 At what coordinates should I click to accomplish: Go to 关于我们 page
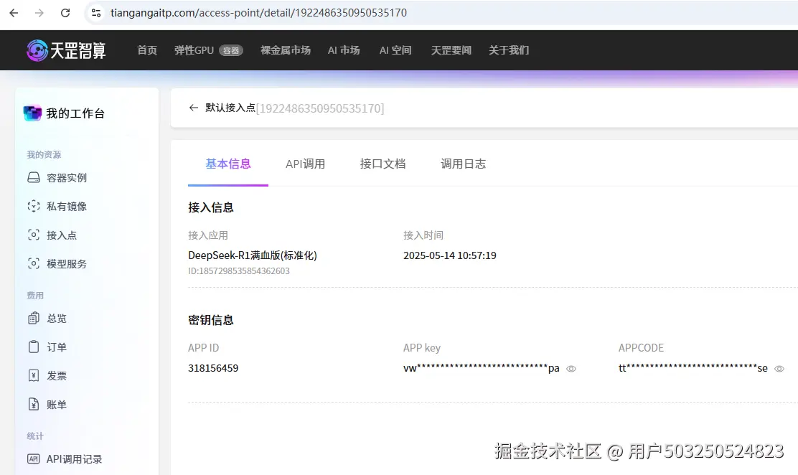[509, 50]
